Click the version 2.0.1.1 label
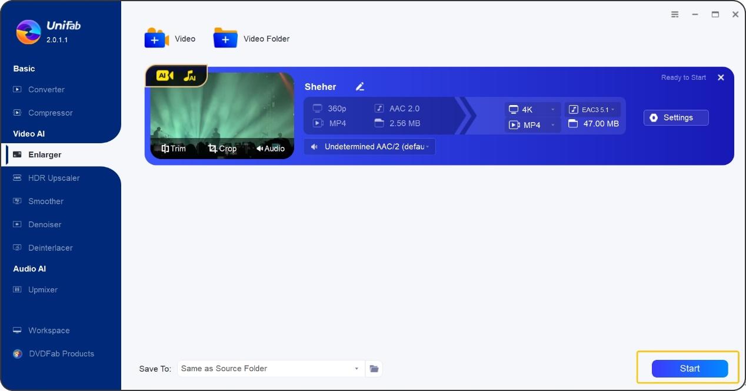The image size is (746, 391). (57, 40)
